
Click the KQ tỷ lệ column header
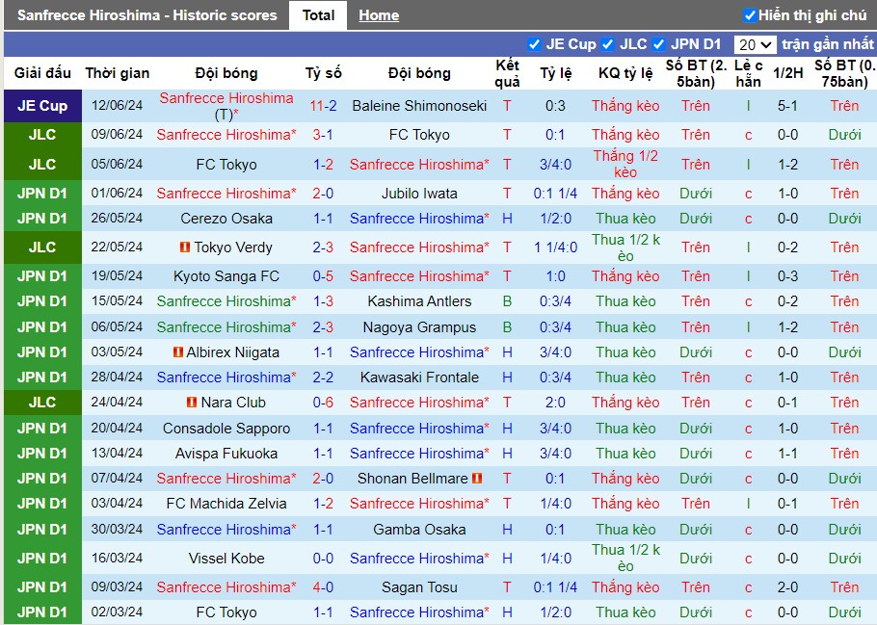tap(625, 72)
